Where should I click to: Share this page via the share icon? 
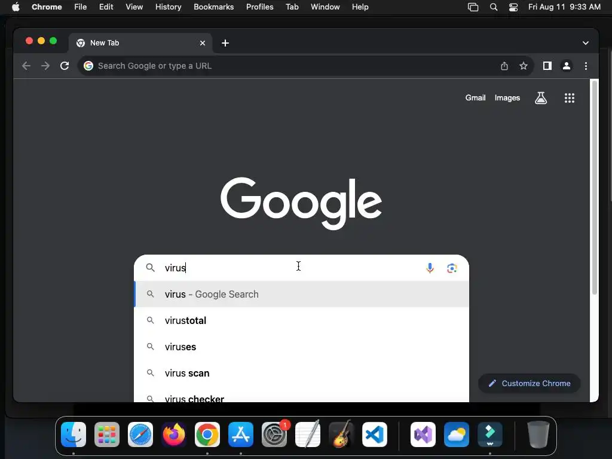tap(504, 66)
